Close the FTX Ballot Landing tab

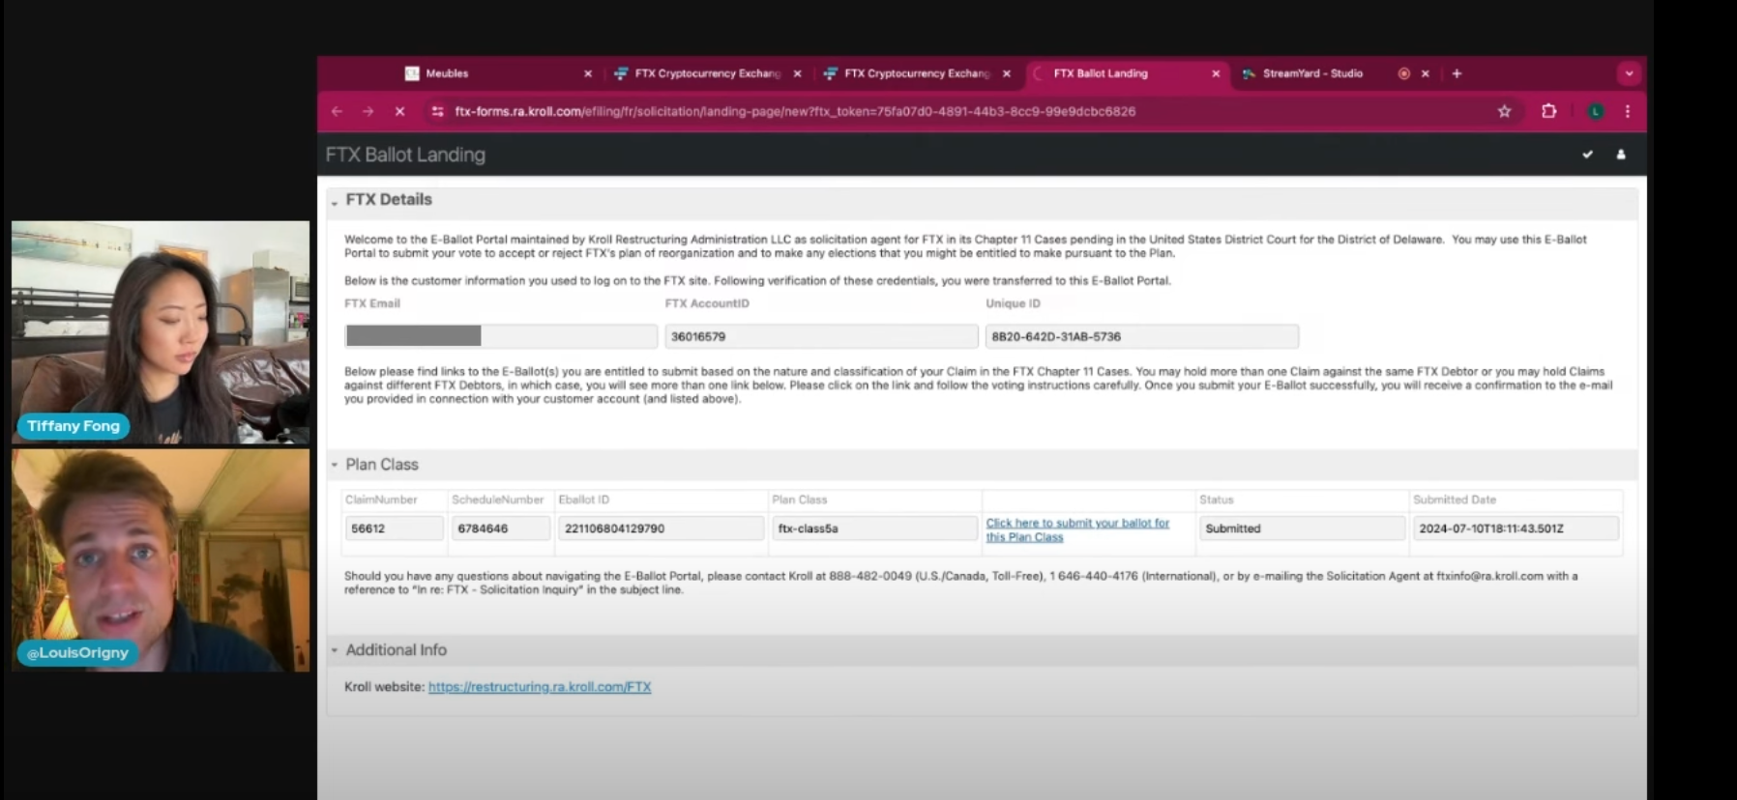point(1216,73)
